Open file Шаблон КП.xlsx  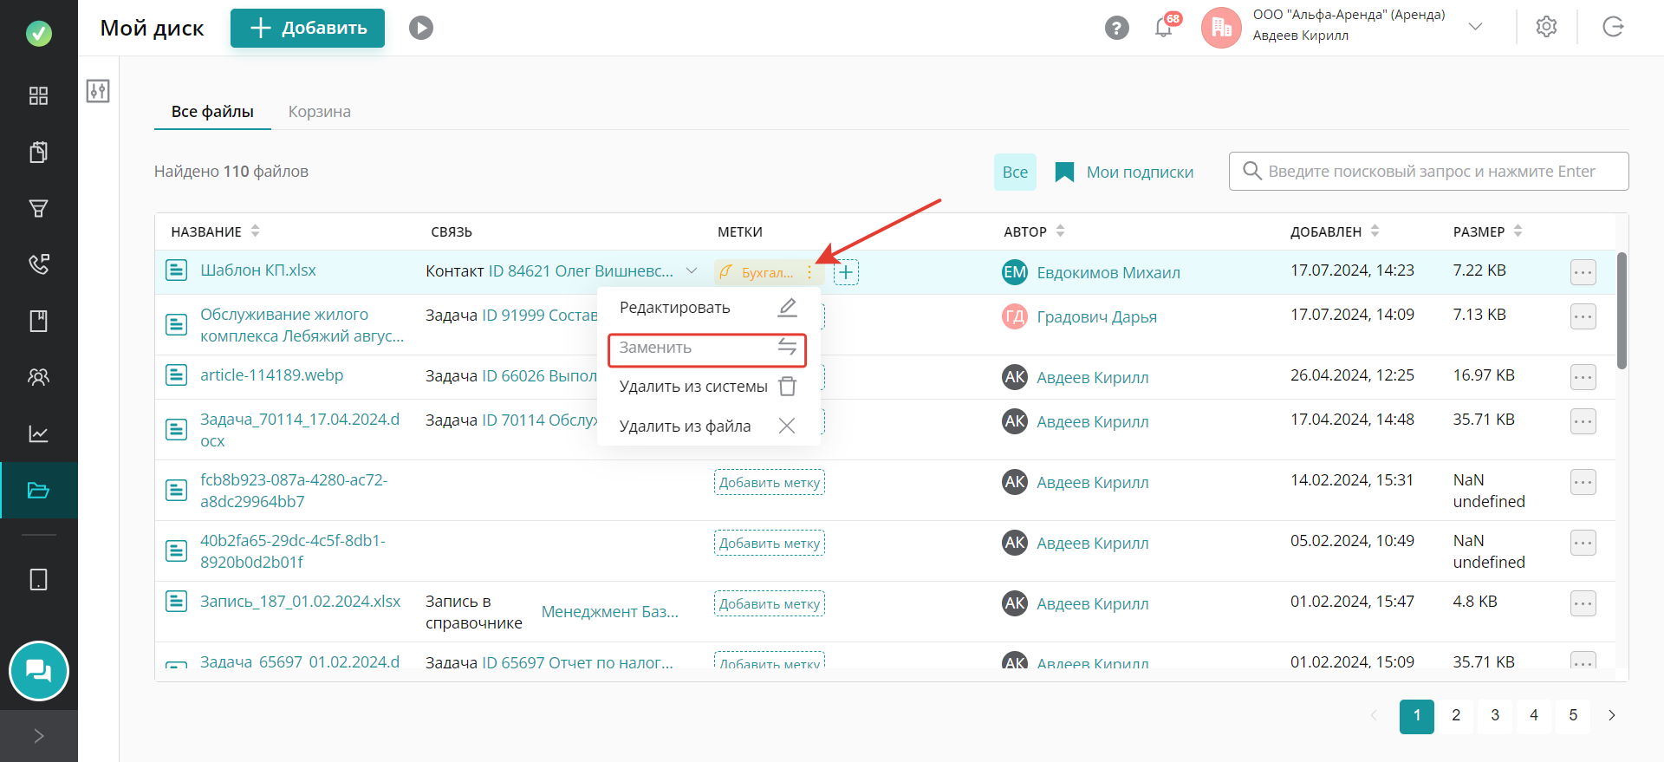pos(258,270)
